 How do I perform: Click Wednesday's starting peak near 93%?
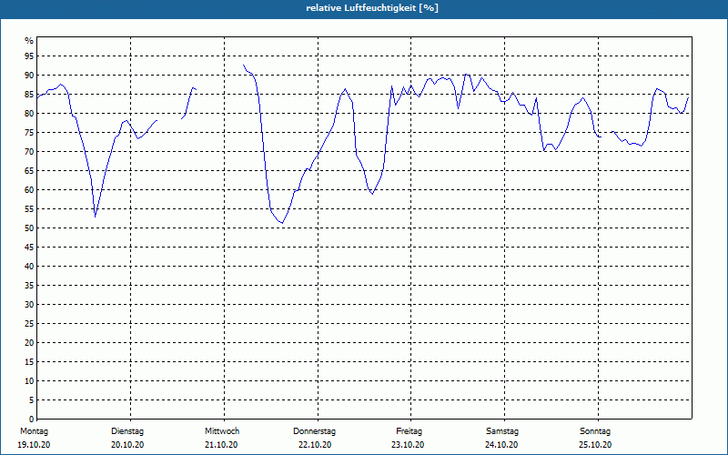point(244,66)
